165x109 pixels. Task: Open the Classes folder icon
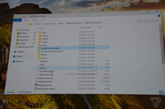[x=40, y=36]
